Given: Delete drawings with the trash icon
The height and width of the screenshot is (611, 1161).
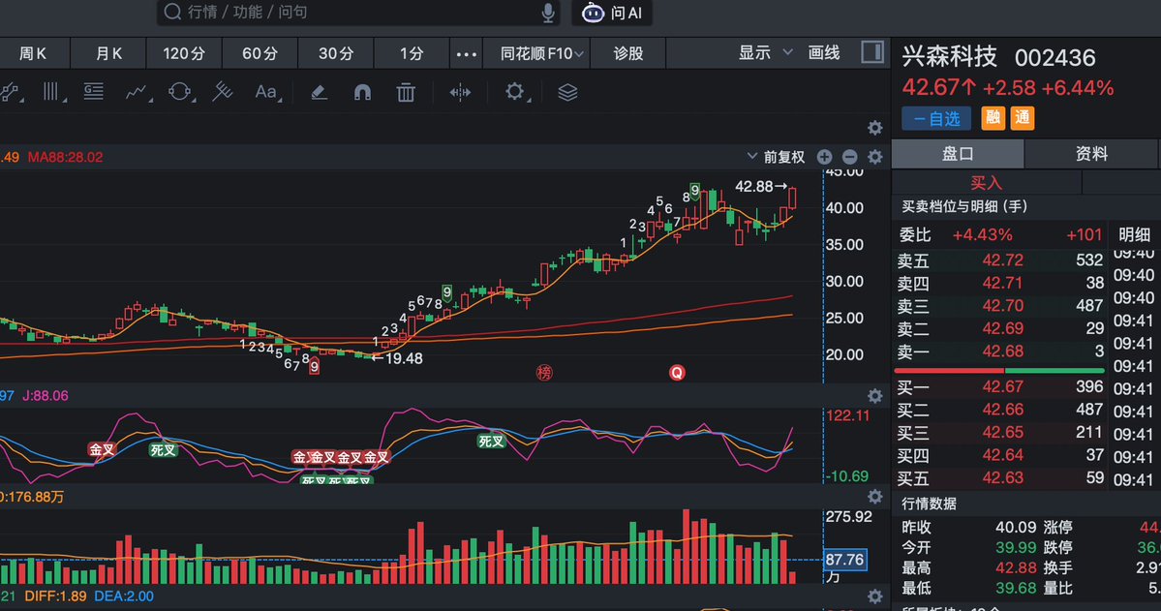Looking at the screenshot, I should tap(406, 92).
